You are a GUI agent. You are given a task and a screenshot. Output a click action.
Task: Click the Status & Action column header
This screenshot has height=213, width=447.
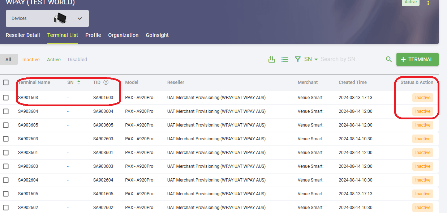(x=417, y=82)
